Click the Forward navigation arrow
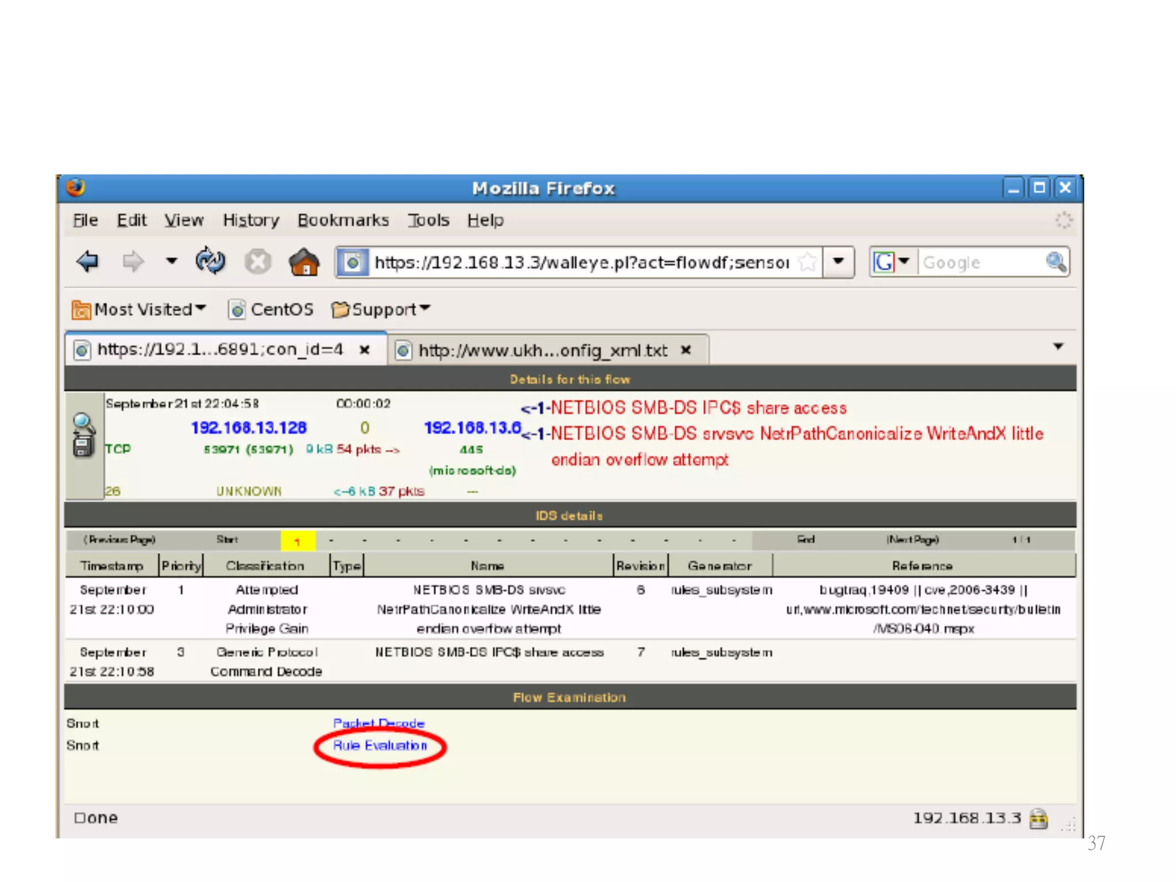This screenshot has height=882, width=1176. coord(133,262)
